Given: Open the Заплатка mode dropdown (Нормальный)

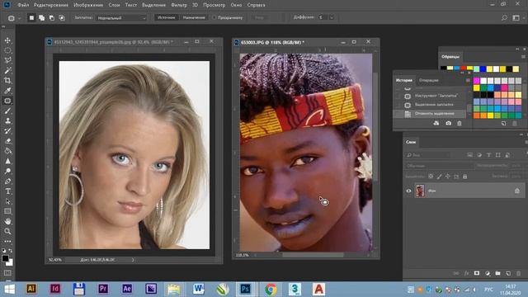Looking at the screenshot, I should point(121,18).
